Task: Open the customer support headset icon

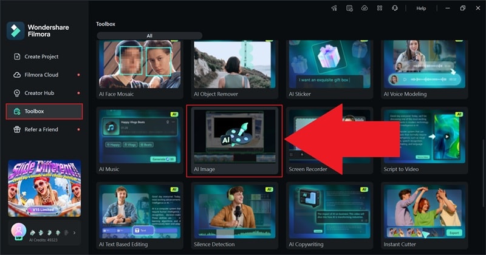Action: click(x=395, y=8)
